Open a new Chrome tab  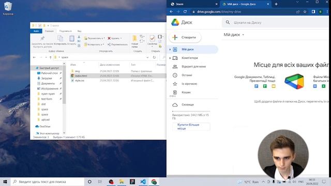276,4
